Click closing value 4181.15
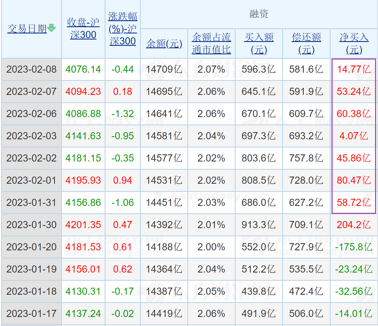378x326 pixels. point(83,158)
